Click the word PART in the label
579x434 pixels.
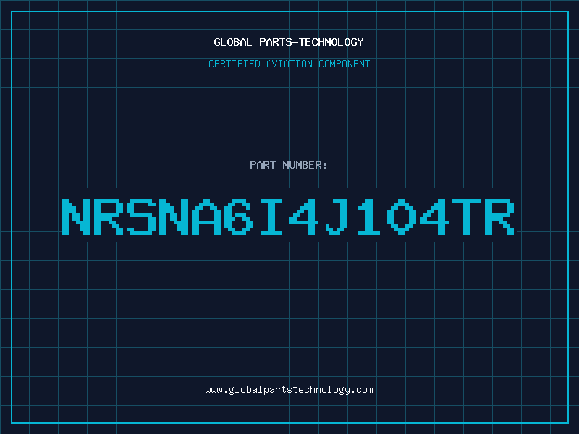point(263,165)
